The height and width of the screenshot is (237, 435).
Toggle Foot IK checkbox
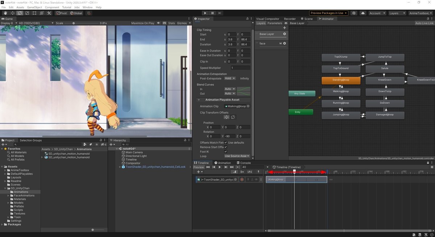tap(225, 151)
